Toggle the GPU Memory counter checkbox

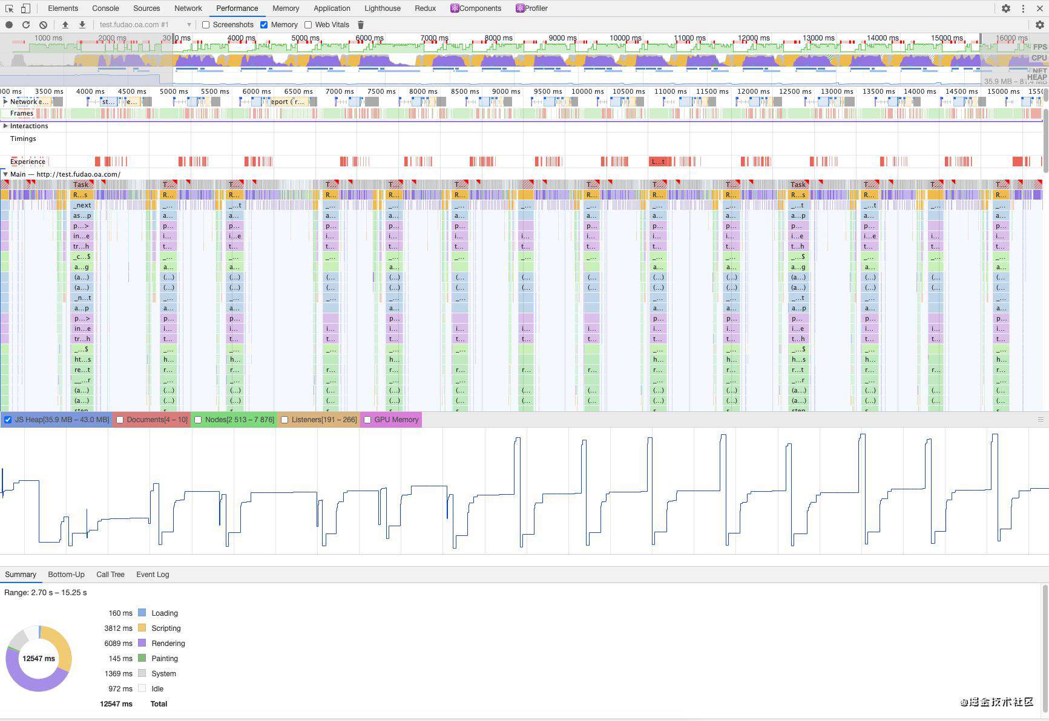pos(367,420)
